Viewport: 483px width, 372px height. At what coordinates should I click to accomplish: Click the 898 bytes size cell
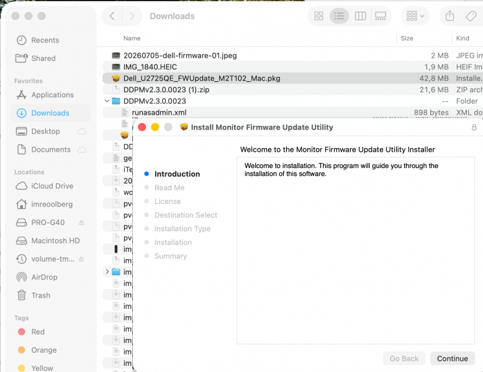431,113
